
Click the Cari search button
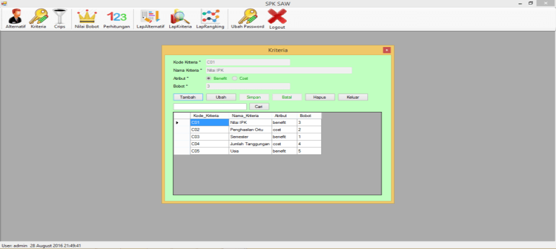point(258,107)
